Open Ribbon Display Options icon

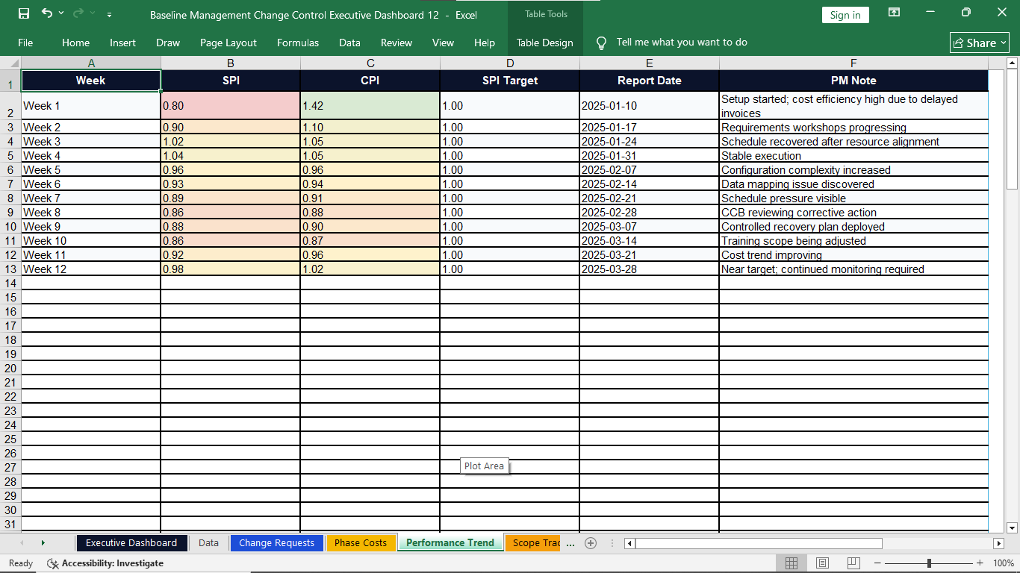click(894, 13)
